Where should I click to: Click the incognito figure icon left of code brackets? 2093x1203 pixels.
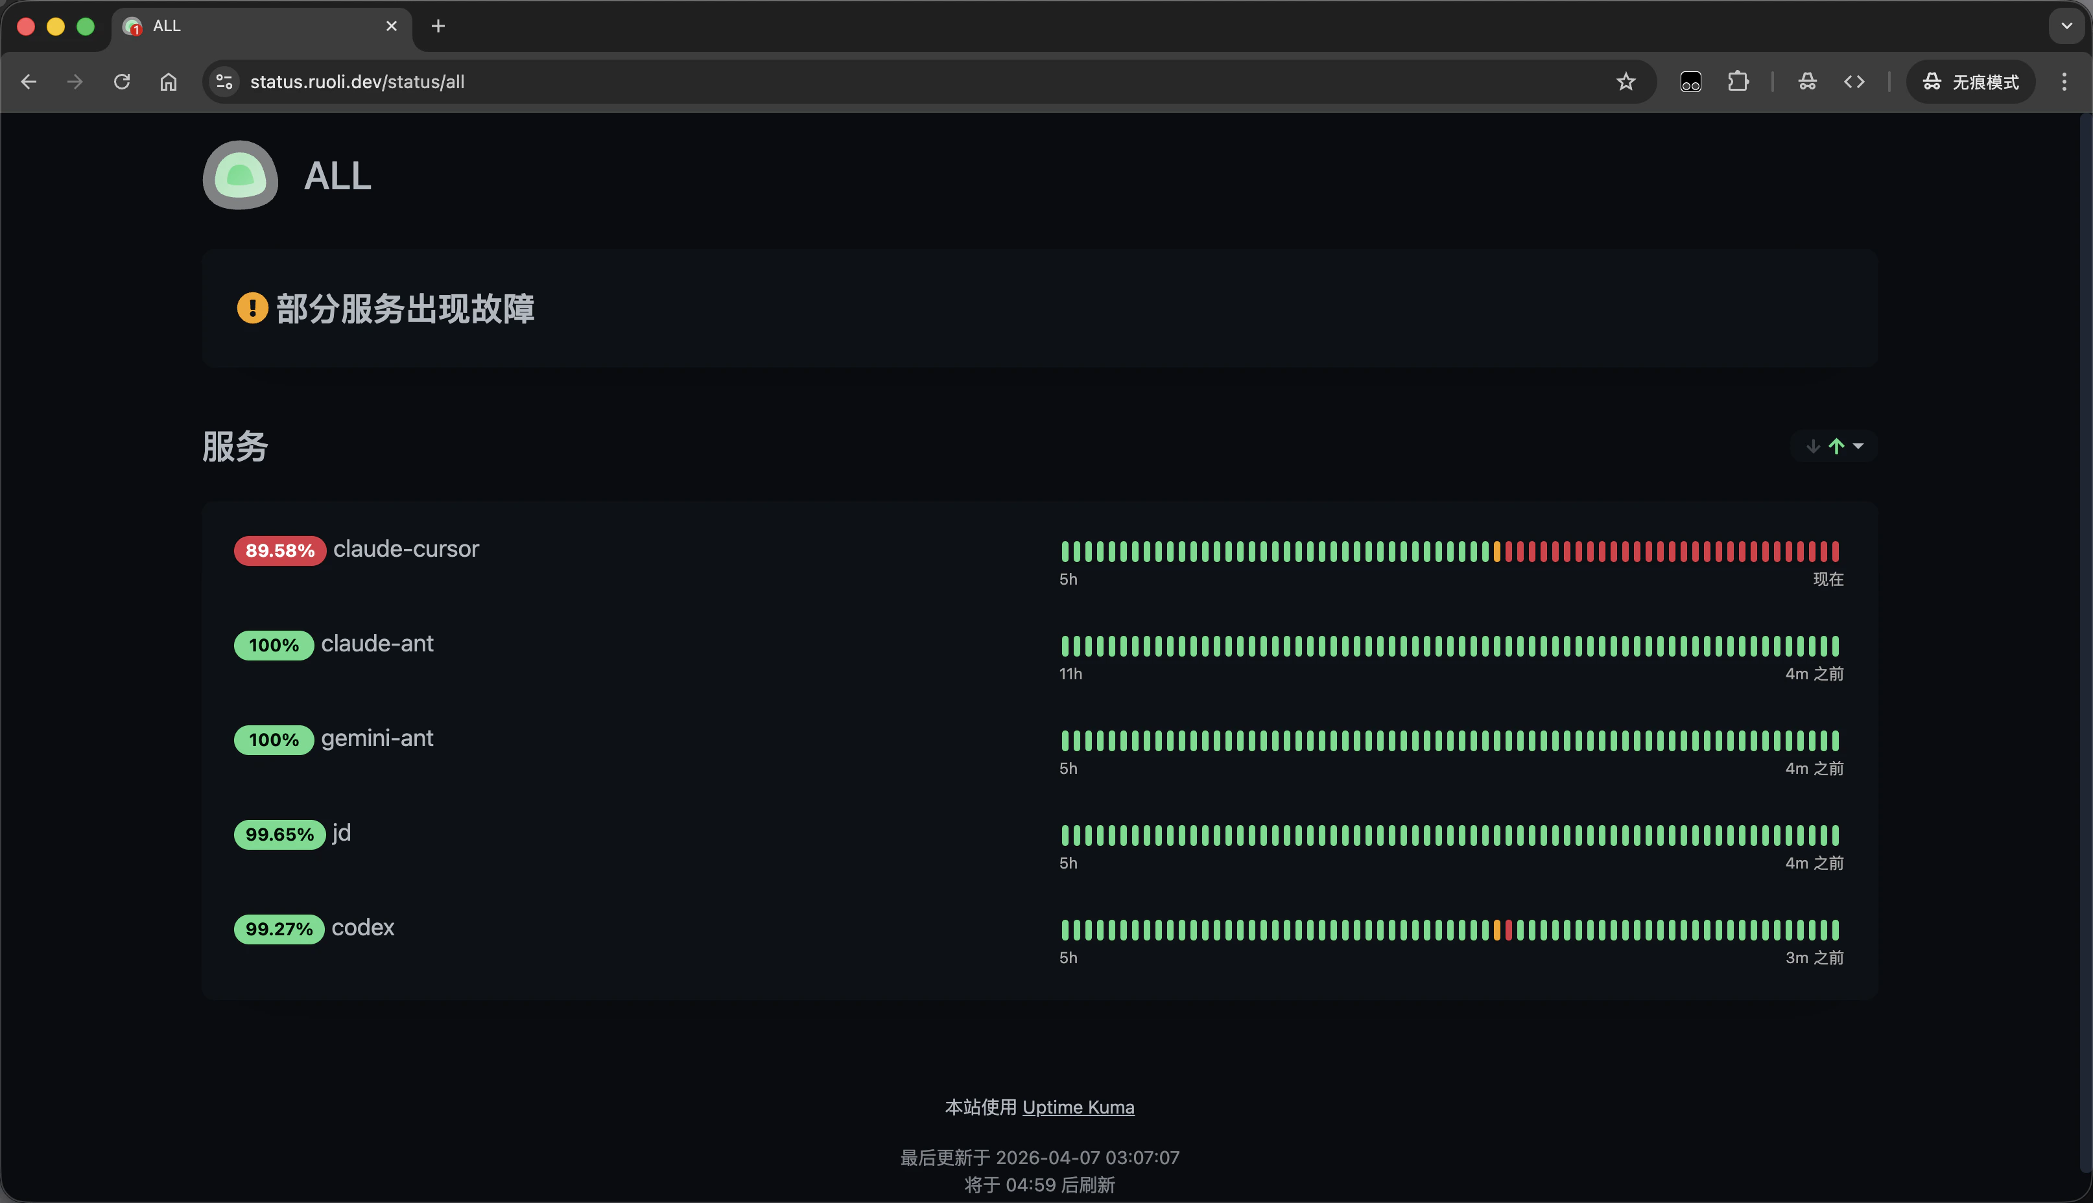[1807, 82]
